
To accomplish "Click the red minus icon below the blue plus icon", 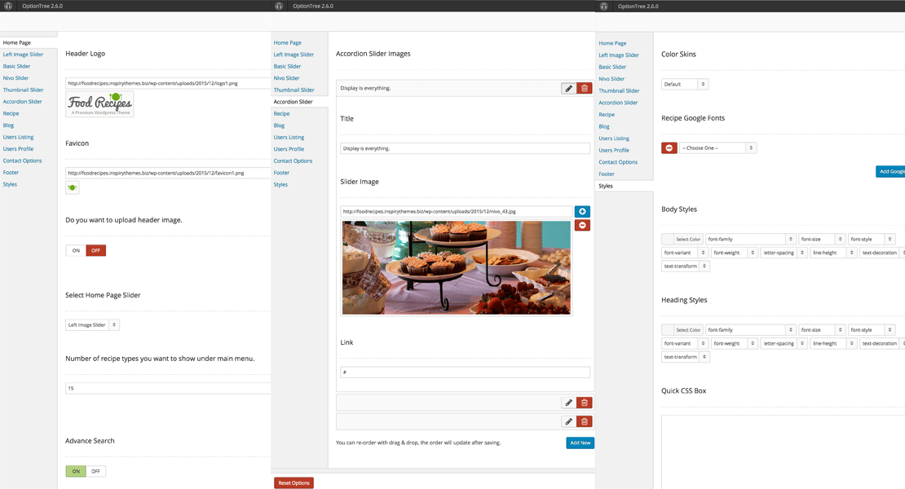I will (582, 225).
